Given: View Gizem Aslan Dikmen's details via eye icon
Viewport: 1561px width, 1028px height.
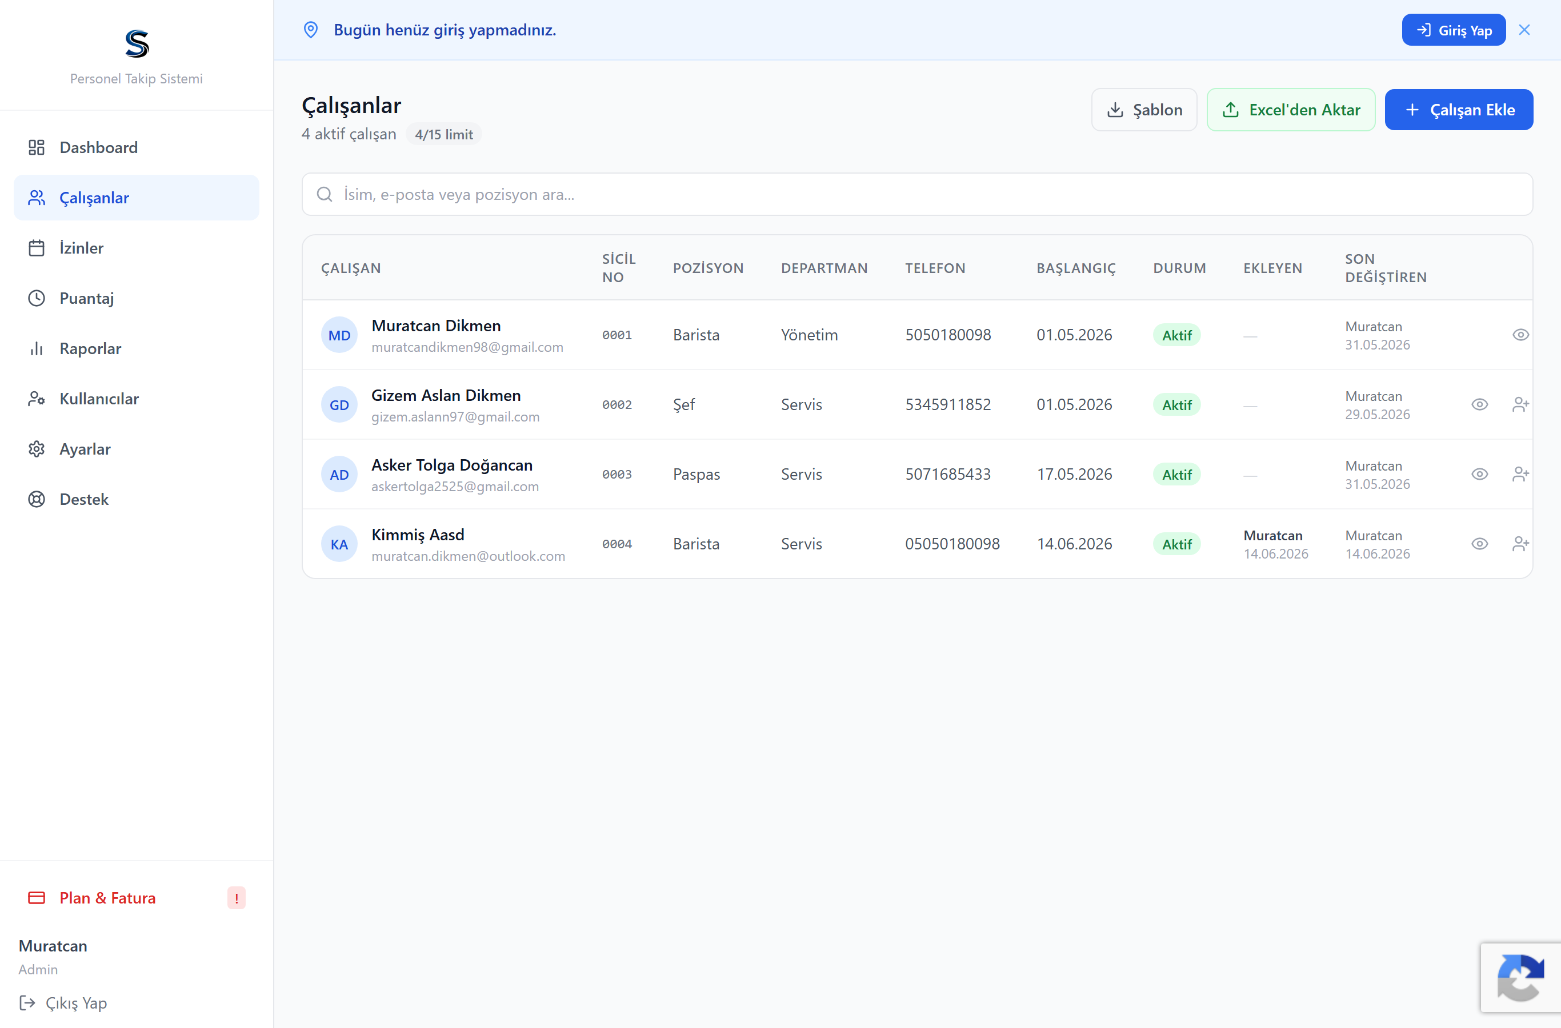Looking at the screenshot, I should (x=1480, y=404).
